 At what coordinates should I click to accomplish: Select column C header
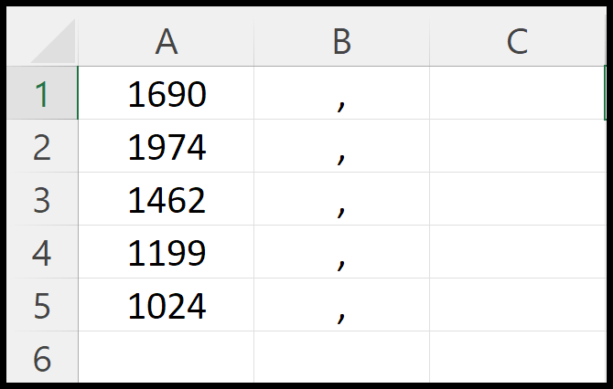pos(518,41)
